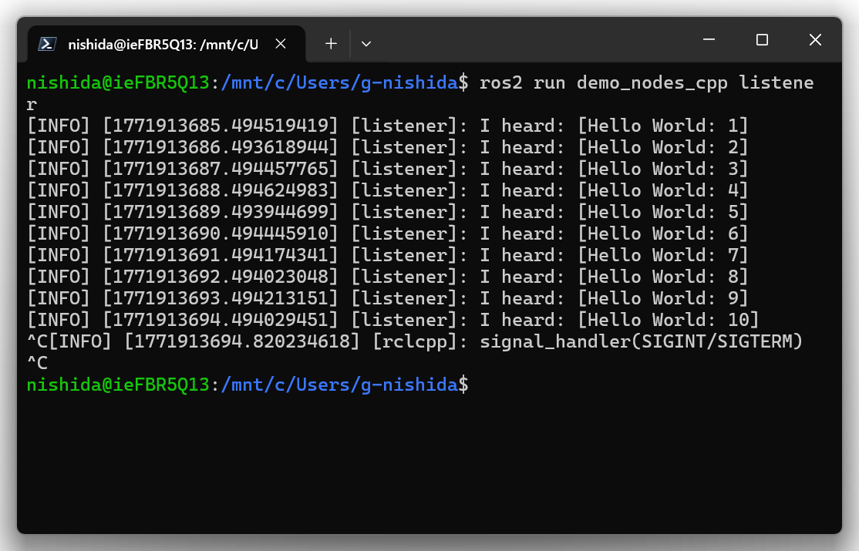Open a new terminal tab

(x=331, y=44)
